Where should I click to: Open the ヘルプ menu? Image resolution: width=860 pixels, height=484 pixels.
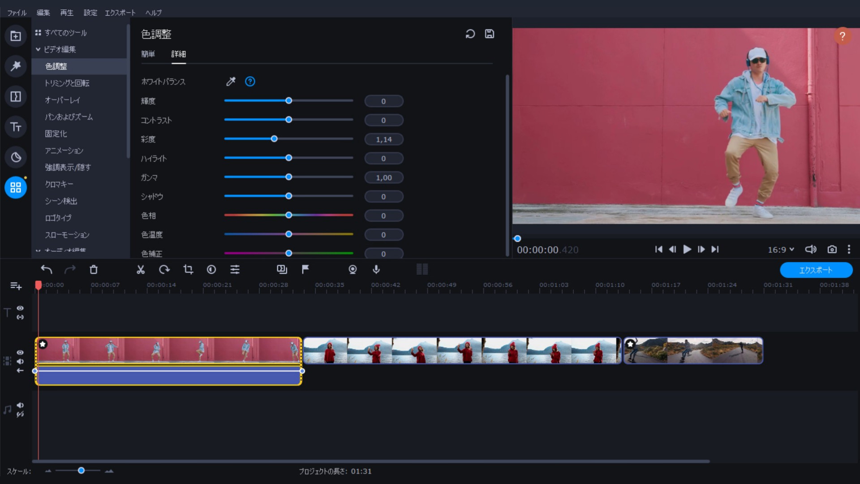(x=153, y=13)
